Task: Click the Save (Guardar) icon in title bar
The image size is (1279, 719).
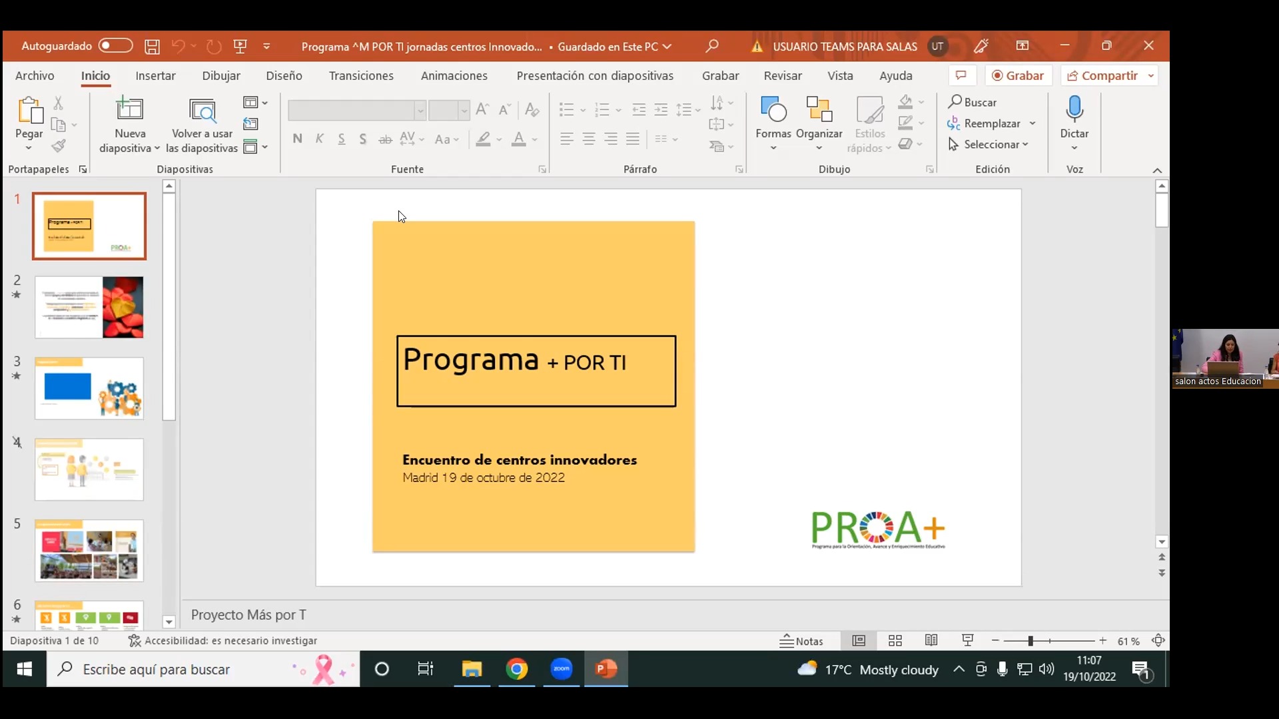Action: (x=152, y=47)
